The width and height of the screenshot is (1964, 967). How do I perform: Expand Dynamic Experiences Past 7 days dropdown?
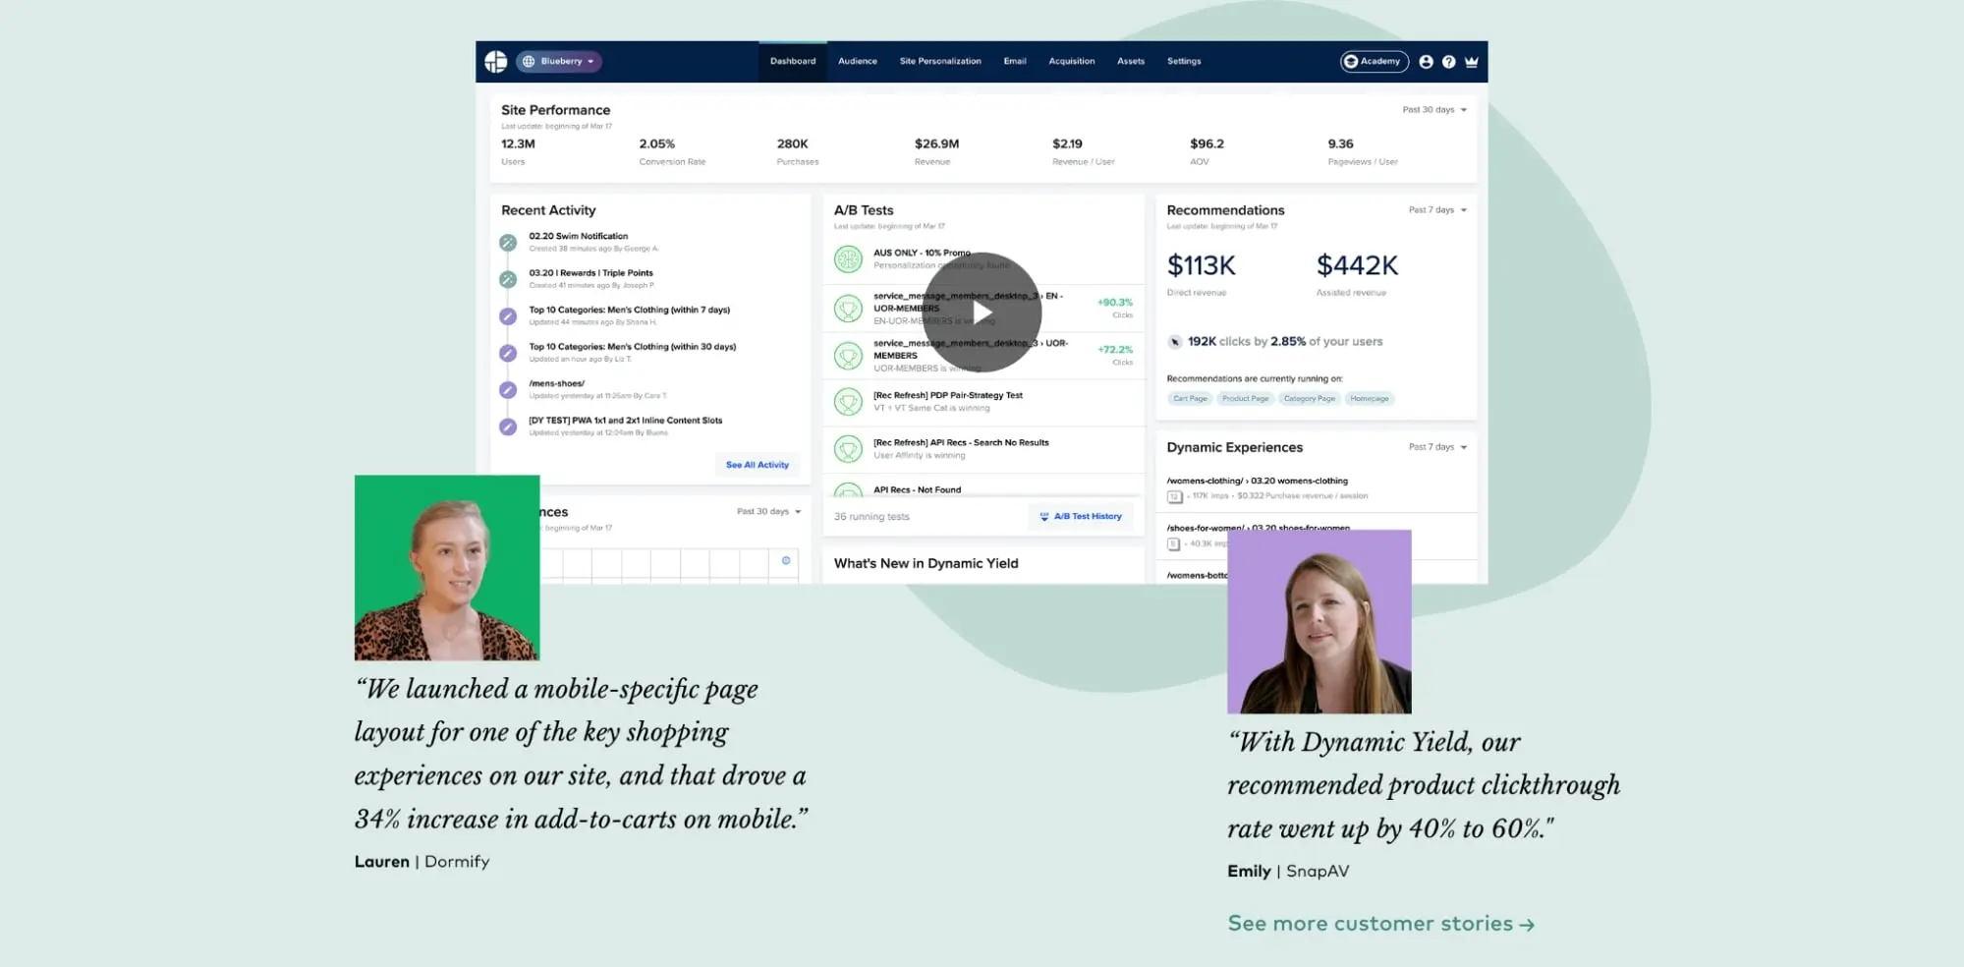tap(1437, 447)
